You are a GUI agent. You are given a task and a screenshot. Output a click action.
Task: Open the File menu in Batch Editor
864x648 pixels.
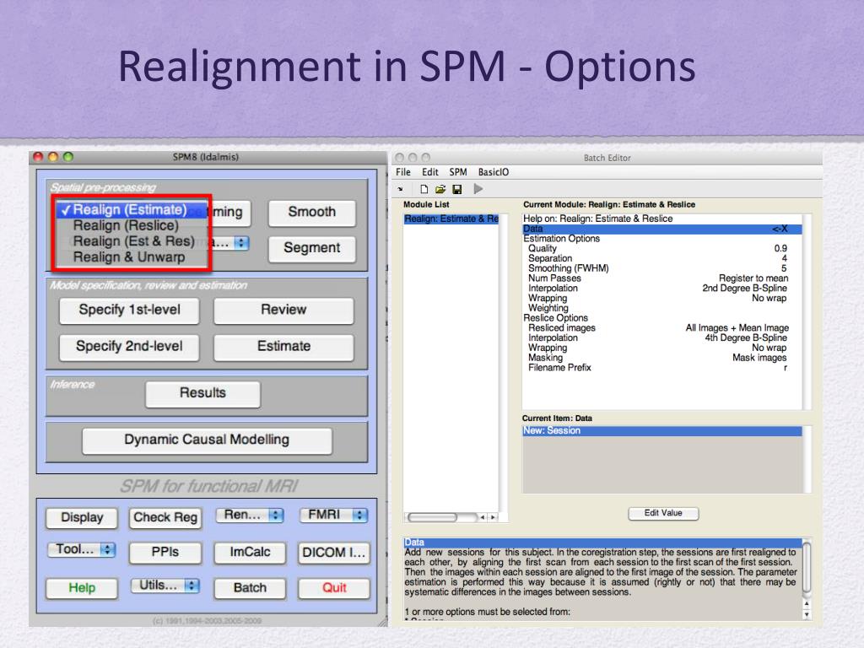403,172
